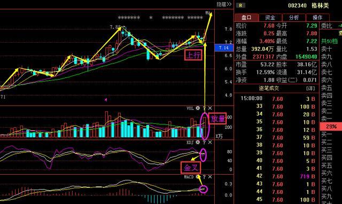Open MACD indicator help question mark

[204, 177]
